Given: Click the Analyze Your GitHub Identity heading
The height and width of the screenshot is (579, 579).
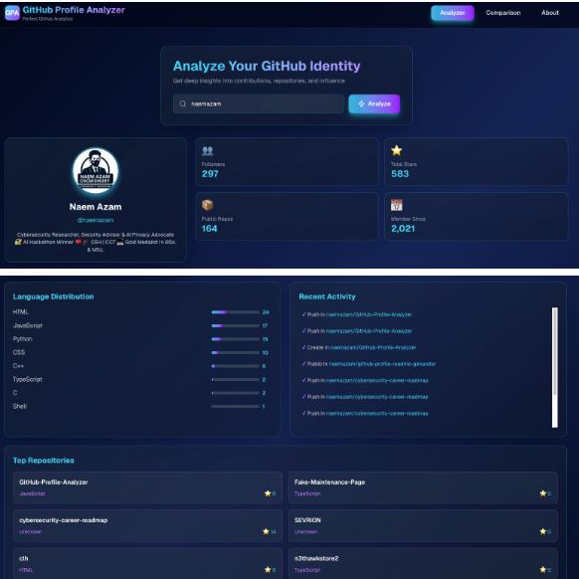Looking at the screenshot, I should pyautogui.click(x=267, y=66).
